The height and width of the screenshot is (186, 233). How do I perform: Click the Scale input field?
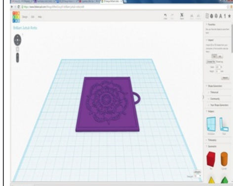click(x=218, y=67)
